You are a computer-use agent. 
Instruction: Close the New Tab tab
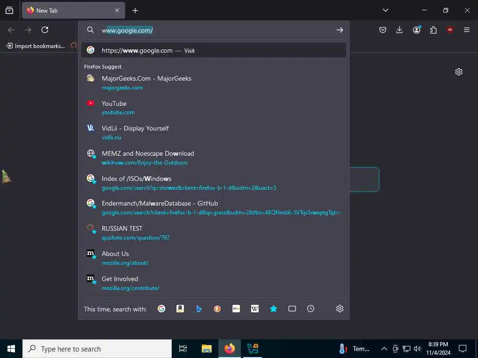coord(117,10)
